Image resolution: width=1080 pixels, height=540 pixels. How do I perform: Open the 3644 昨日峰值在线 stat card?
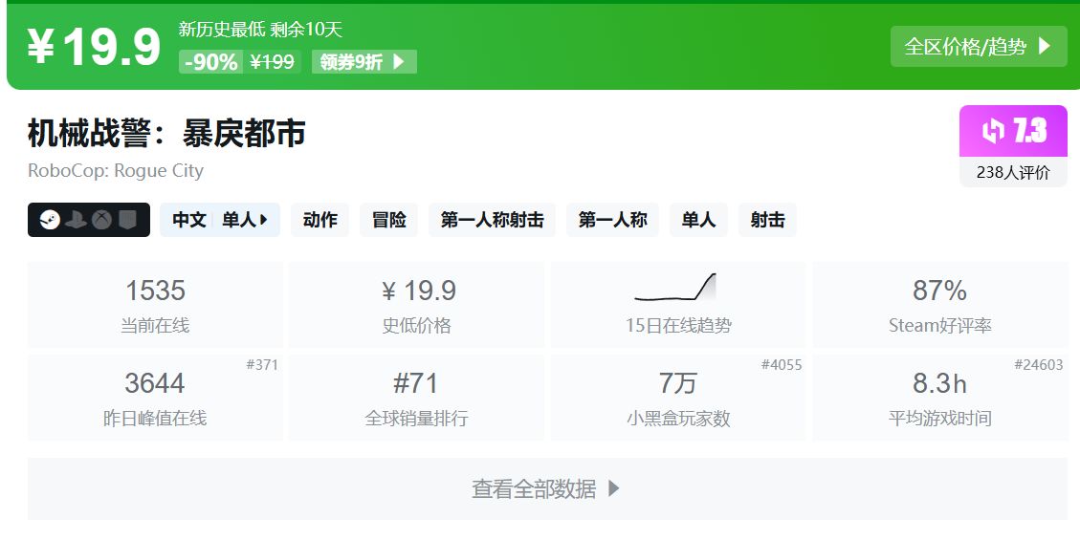click(x=155, y=397)
